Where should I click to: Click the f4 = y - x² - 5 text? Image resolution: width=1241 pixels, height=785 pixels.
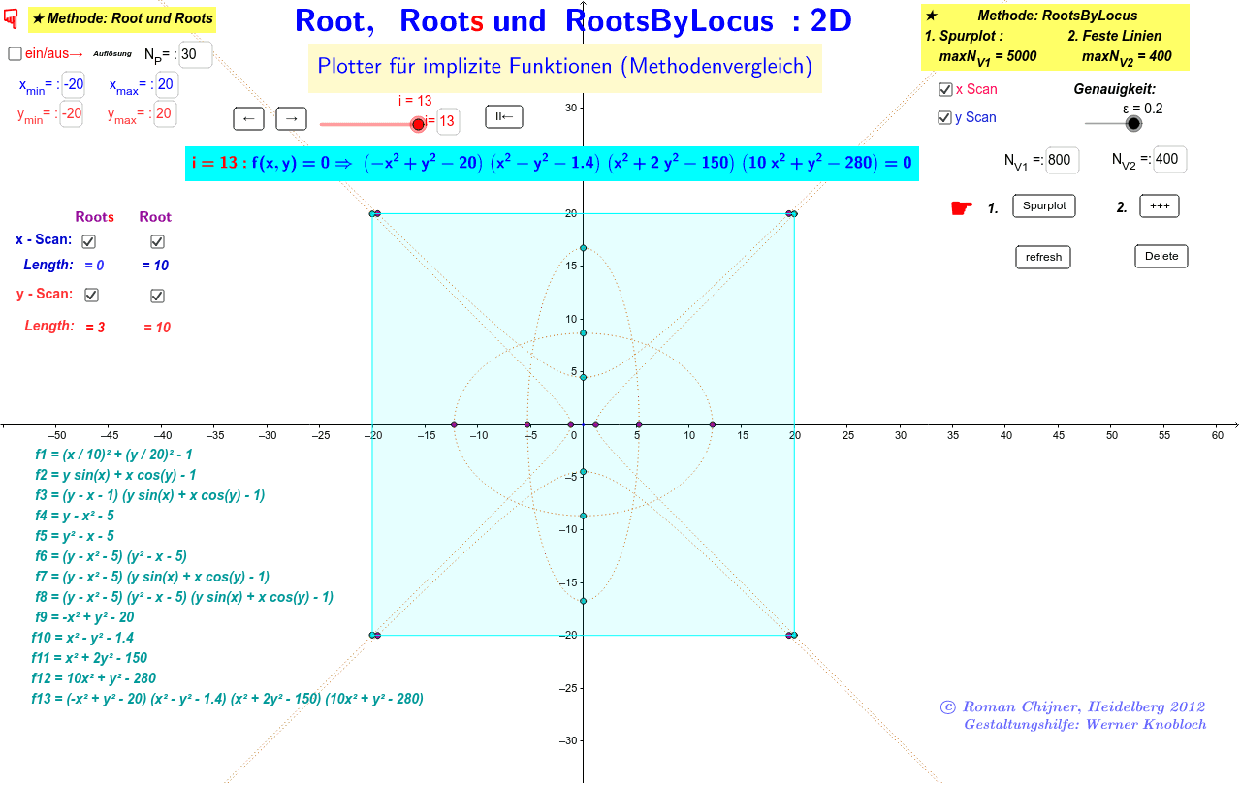pyautogui.click(x=74, y=516)
